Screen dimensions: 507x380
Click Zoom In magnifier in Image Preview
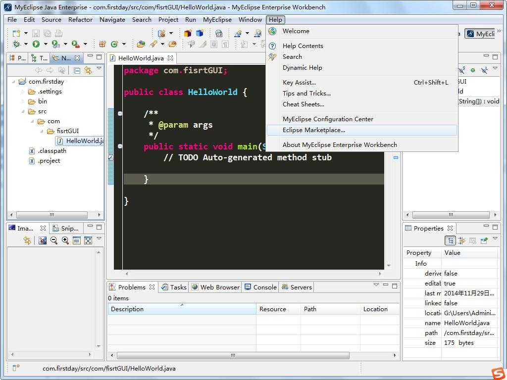coord(65,240)
